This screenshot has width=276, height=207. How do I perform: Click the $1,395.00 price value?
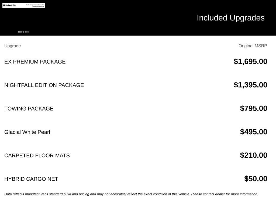250,85
